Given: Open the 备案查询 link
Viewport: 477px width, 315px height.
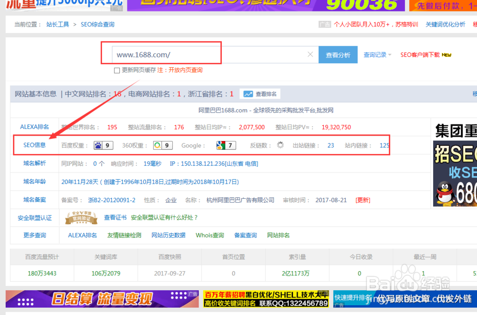Looking at the screenshot, I should 245,235.
